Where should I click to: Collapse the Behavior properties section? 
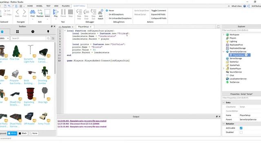pos(224,124)
